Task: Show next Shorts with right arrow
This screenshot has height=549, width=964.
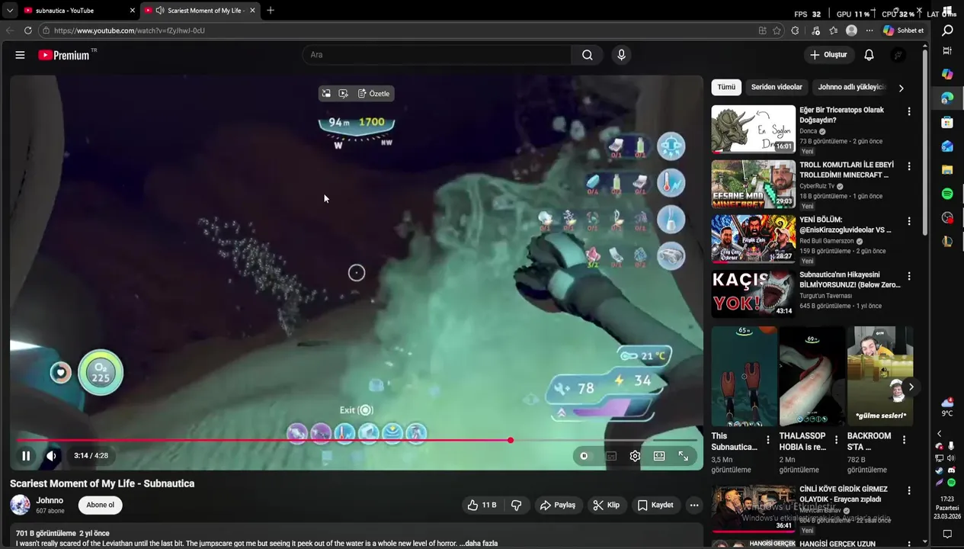Action: pyautogui.click(x=911, y=387)
